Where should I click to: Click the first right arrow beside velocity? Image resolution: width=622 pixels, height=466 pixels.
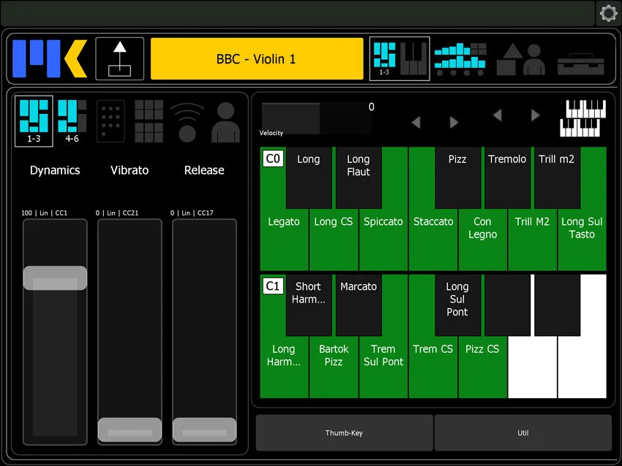click(x=454, y=122)
